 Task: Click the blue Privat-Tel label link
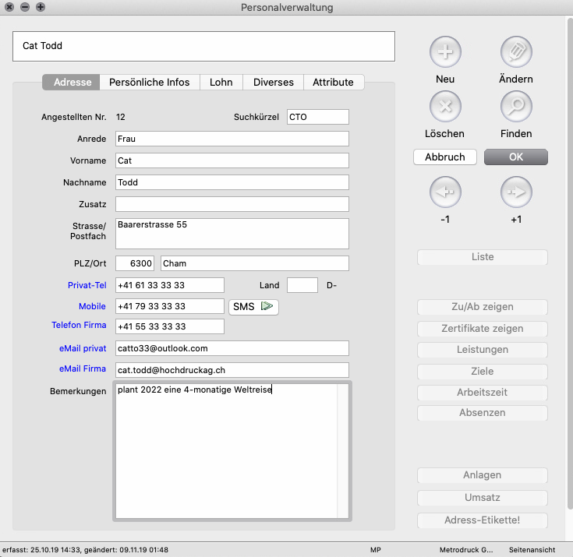(87, 286)
